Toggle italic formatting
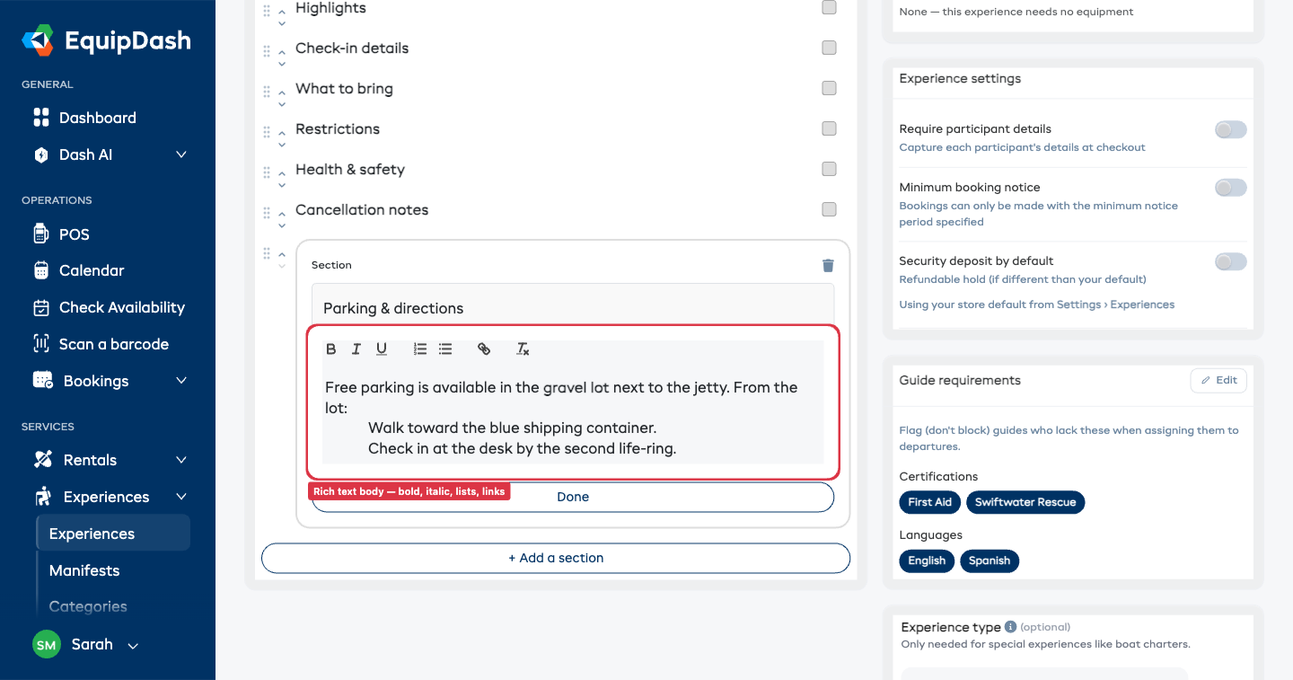Image resolution: width=1293 pixels, height=680 pixels. (356, 349)
